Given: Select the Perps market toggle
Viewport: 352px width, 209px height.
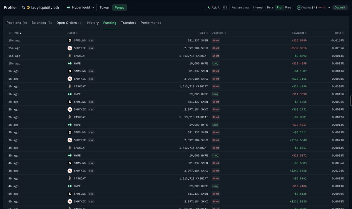Looking at the screenshot, I should click(119, 8).
